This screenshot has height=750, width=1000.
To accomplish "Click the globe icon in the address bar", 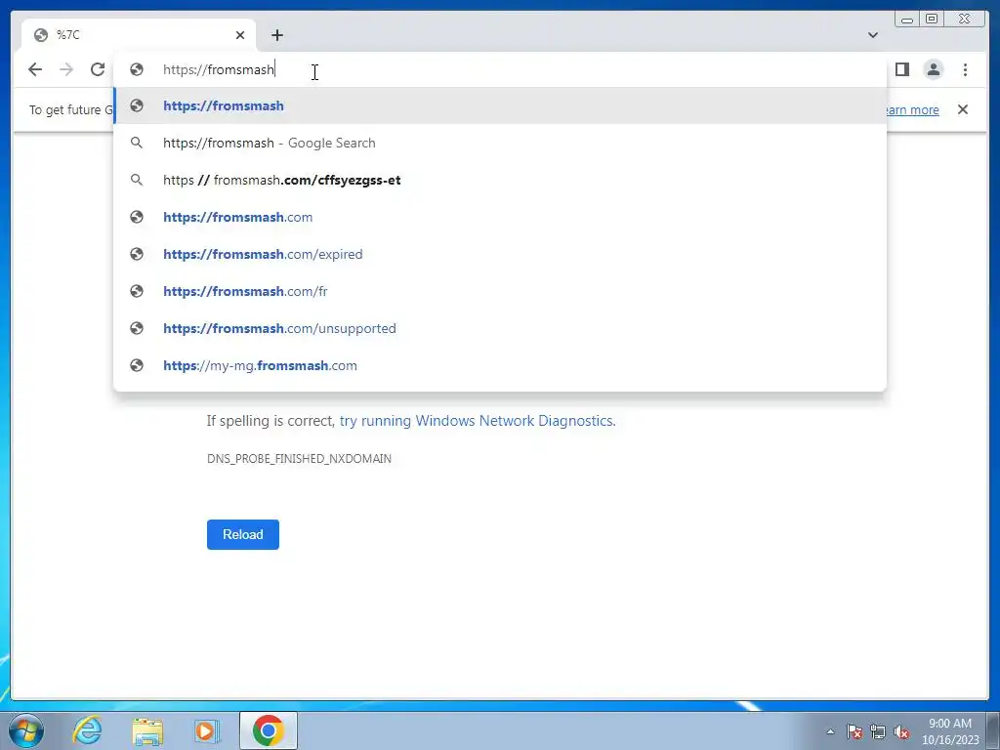I will tap(137, 69).
